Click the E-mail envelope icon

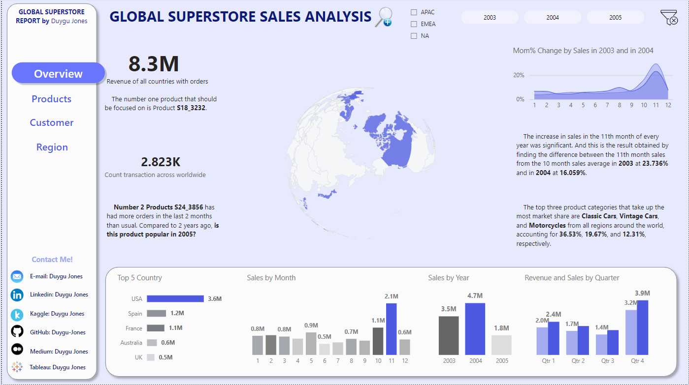click(x=17, y=276)
